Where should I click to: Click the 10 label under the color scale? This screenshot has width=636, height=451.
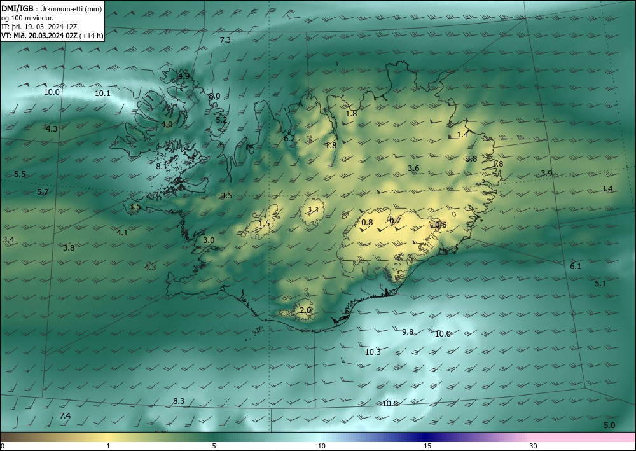tap(322, 447)
